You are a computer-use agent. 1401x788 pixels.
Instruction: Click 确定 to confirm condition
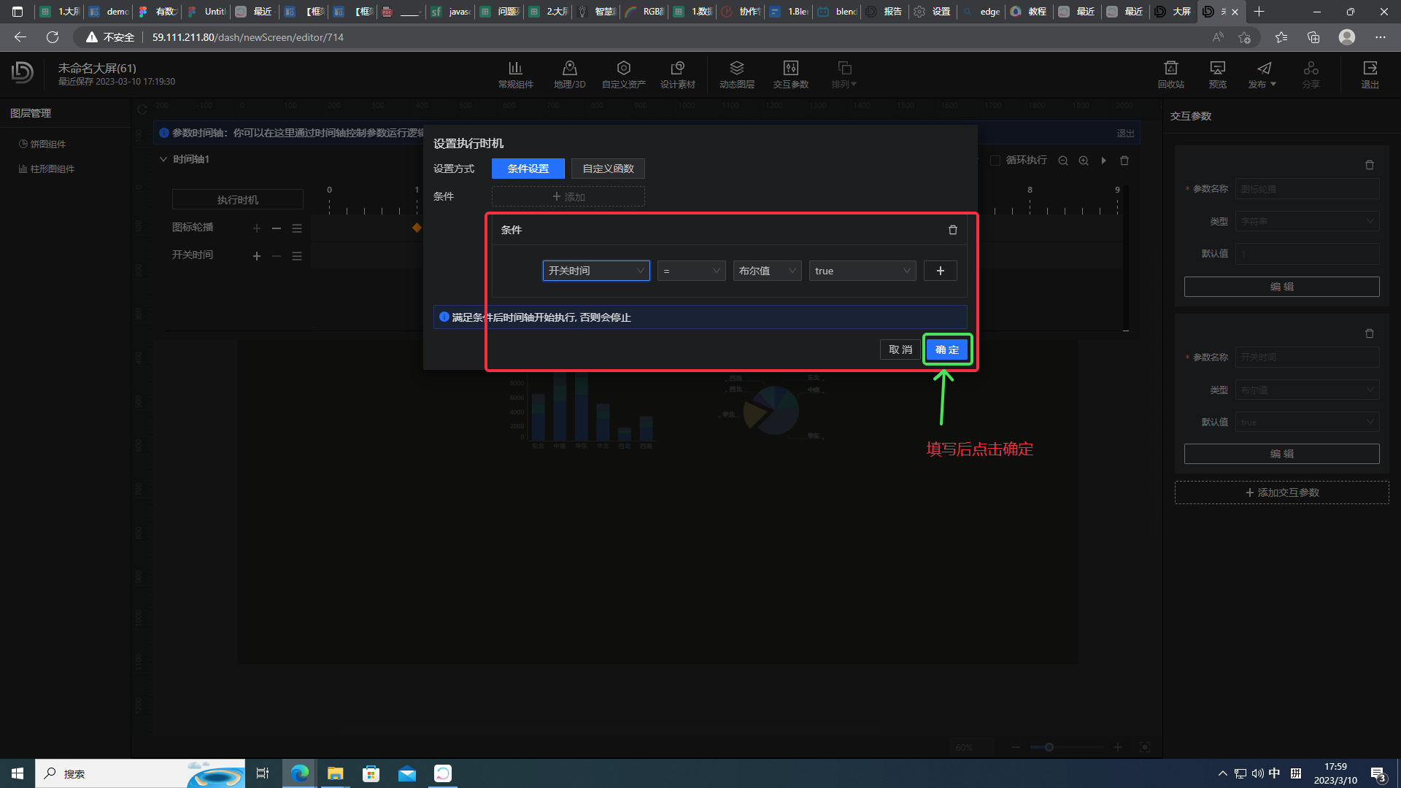coord(947,349)
